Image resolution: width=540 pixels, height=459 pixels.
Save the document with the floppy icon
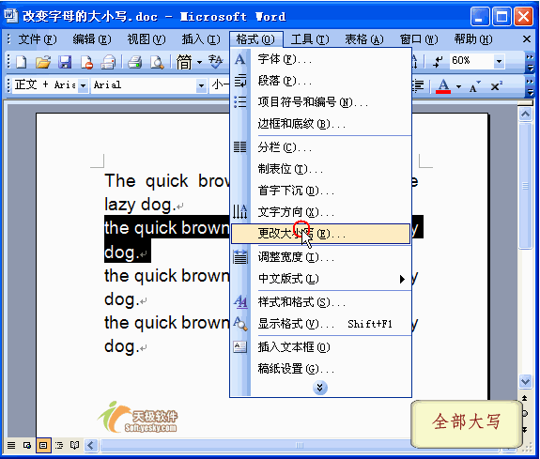tap(65, 62)
